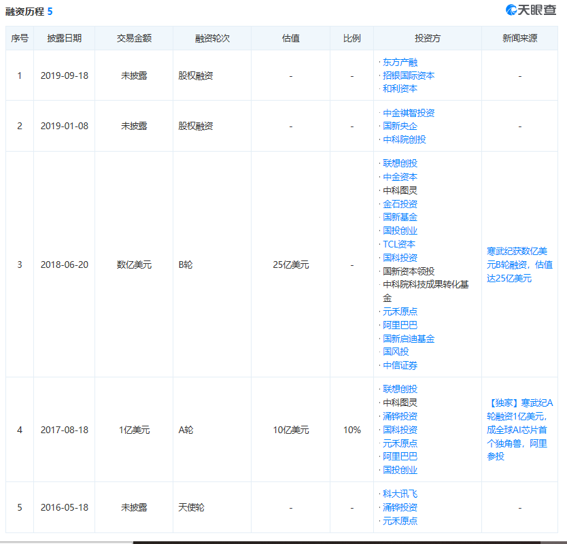Viewport: 567px width, 544px height.
Task: Click the 国新央企 investor link
Action: pos(400,126)
